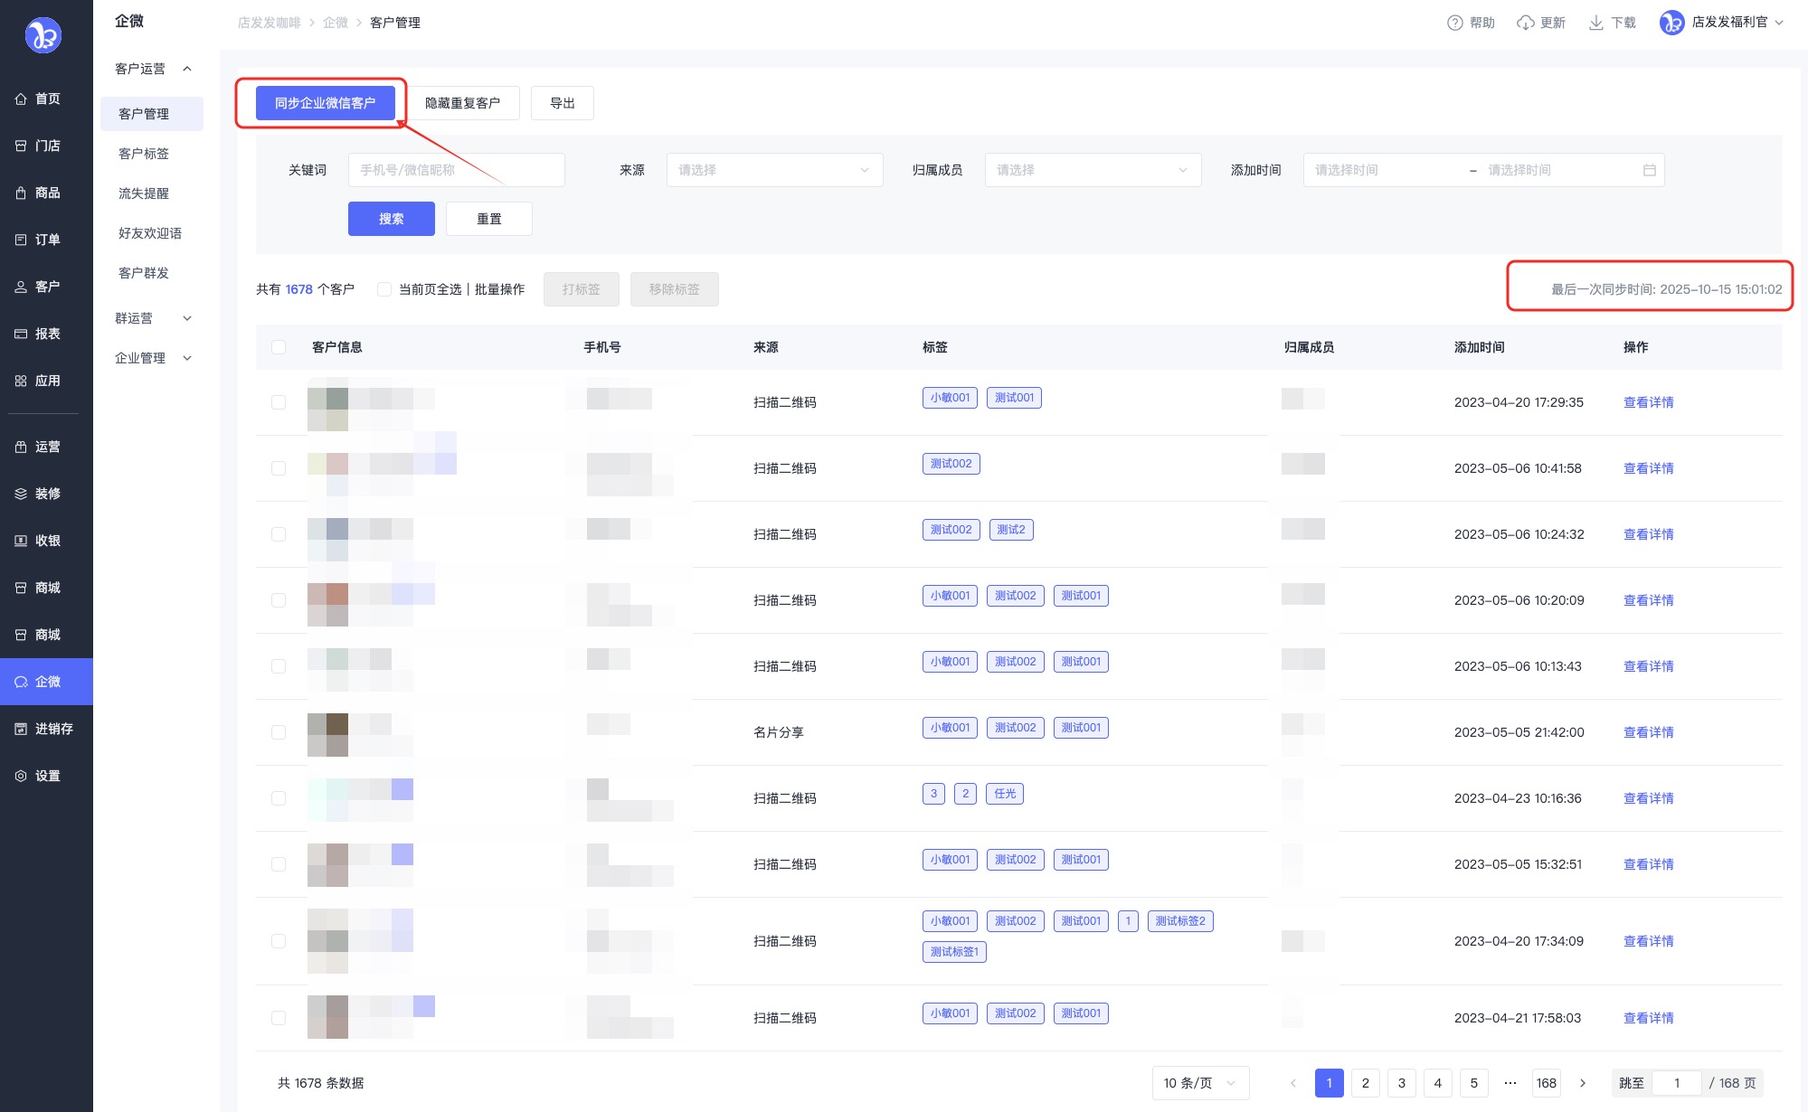Select 好友欢迎语 in the side menu
1808x1112 pixels.
150,233
